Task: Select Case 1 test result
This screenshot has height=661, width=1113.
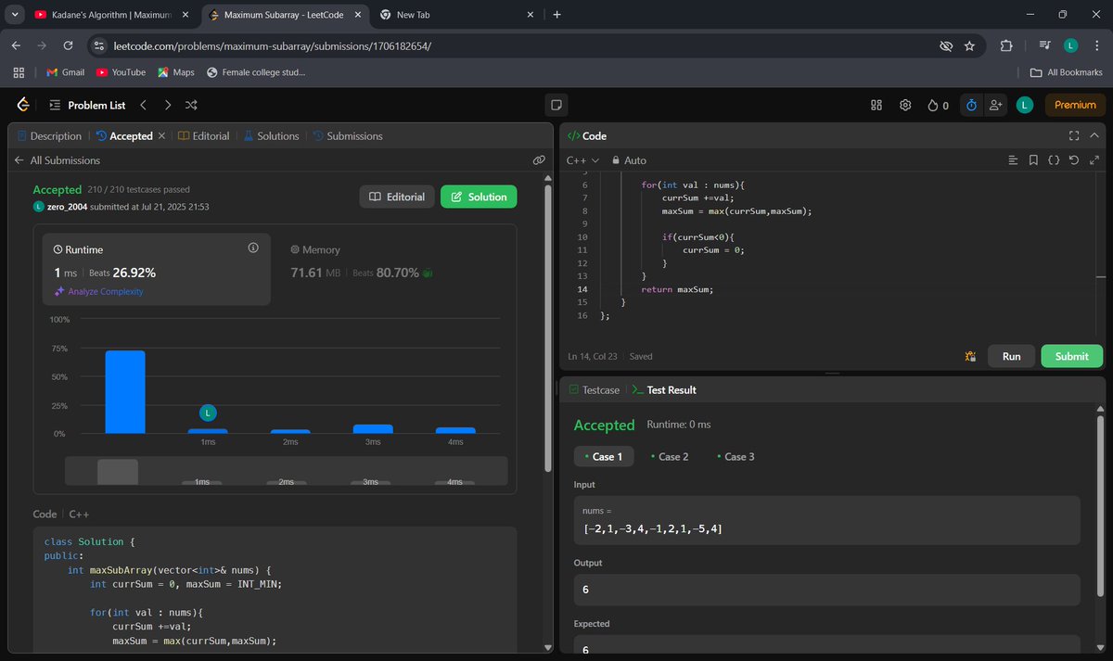Action: click(x=603, y=456)
